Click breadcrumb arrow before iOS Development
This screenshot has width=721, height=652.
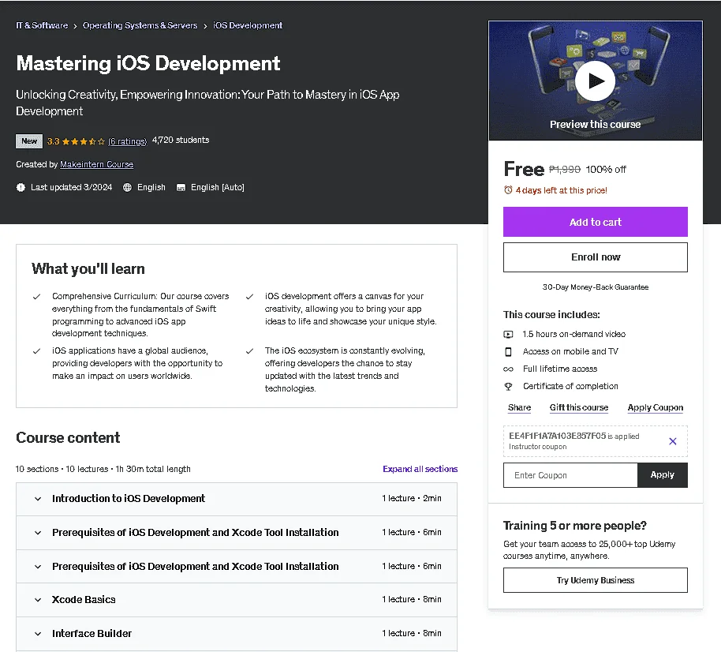pyautogui.click(x=205, y=26)
